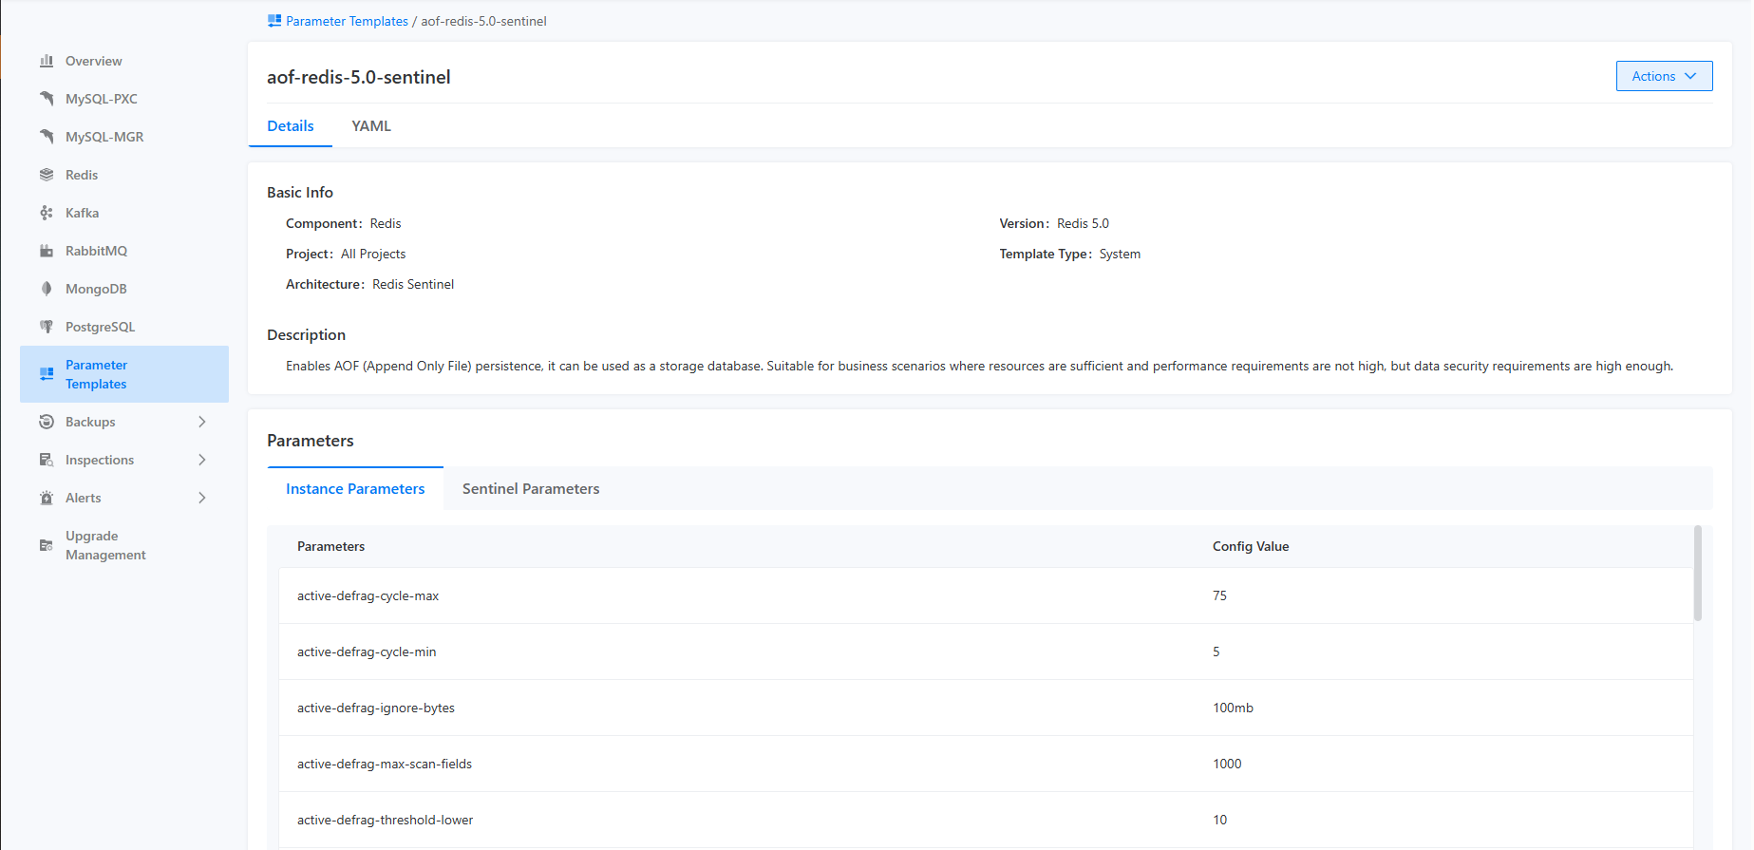Click the MongoDB leaf icon
This screenshot has height=850, width=1754.
[x=47, y=289]
